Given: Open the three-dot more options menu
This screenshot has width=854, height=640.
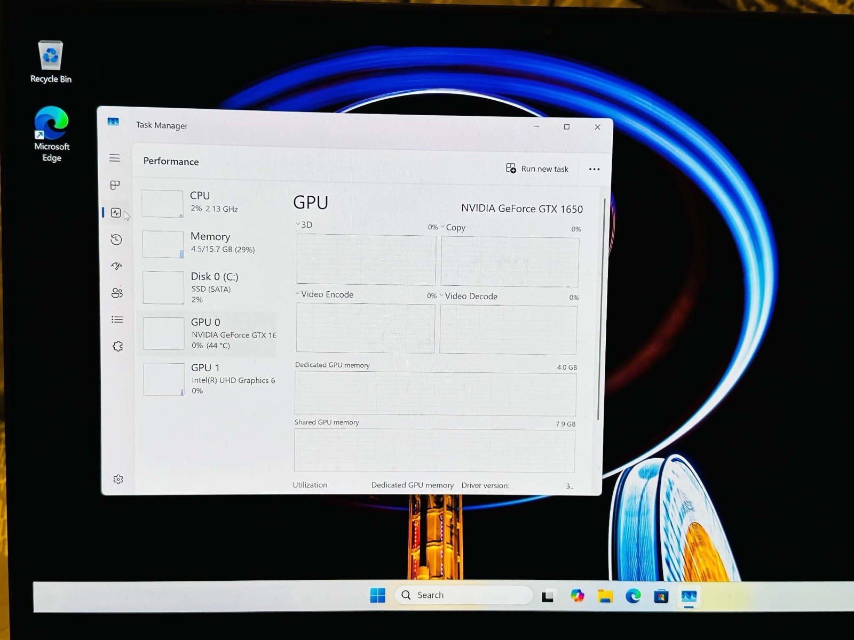Looking at the screenshot, I should pos(594,169).
